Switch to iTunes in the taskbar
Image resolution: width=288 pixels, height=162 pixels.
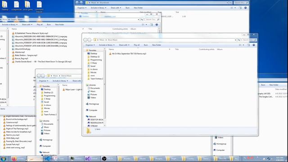[60, 159]
